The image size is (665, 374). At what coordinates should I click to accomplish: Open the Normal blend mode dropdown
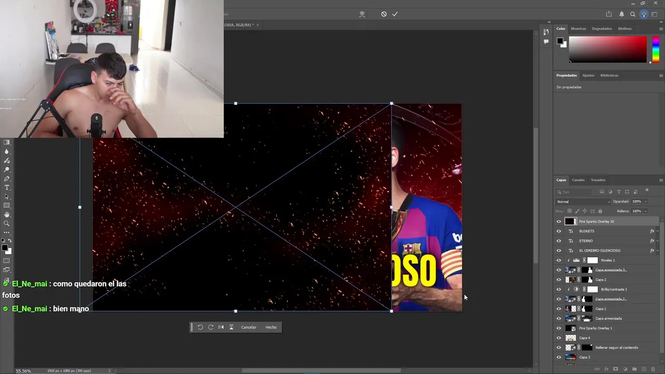[x=583, y=202]
